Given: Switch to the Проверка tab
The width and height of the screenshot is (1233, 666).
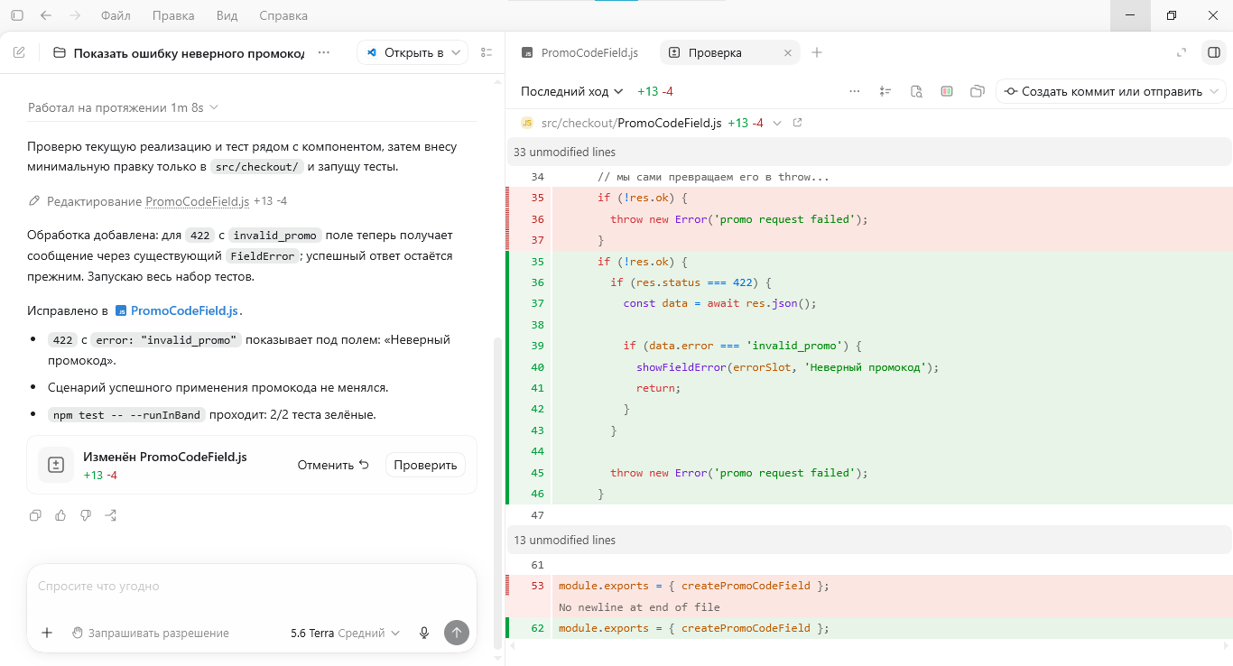Looking at the screenshot, I should [729, 52].
